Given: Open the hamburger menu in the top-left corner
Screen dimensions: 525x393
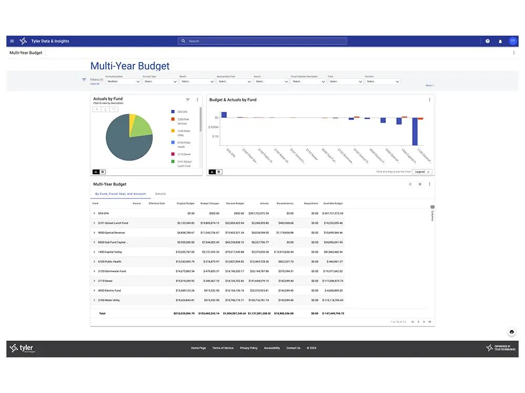Looking at the screenshot, I should pos(12,41).
